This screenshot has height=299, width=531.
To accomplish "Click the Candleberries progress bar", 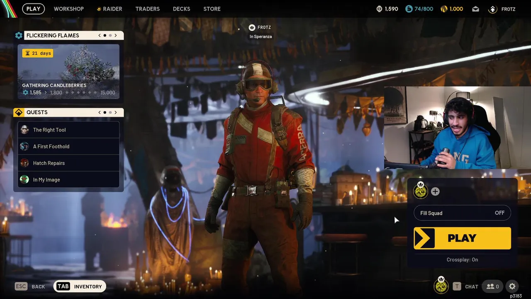I will (81, 93).
